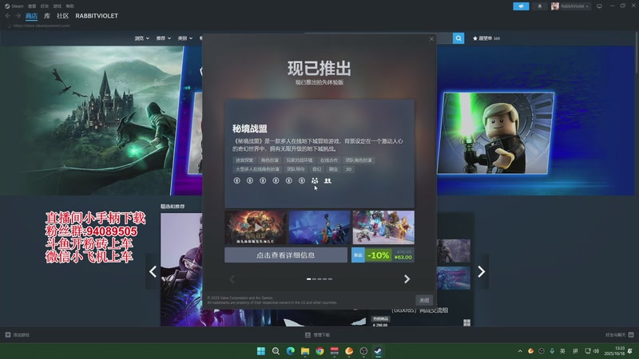Click 点击查看详细信息 button
This screenshot has width=639, height=359.
coord(286,255)
